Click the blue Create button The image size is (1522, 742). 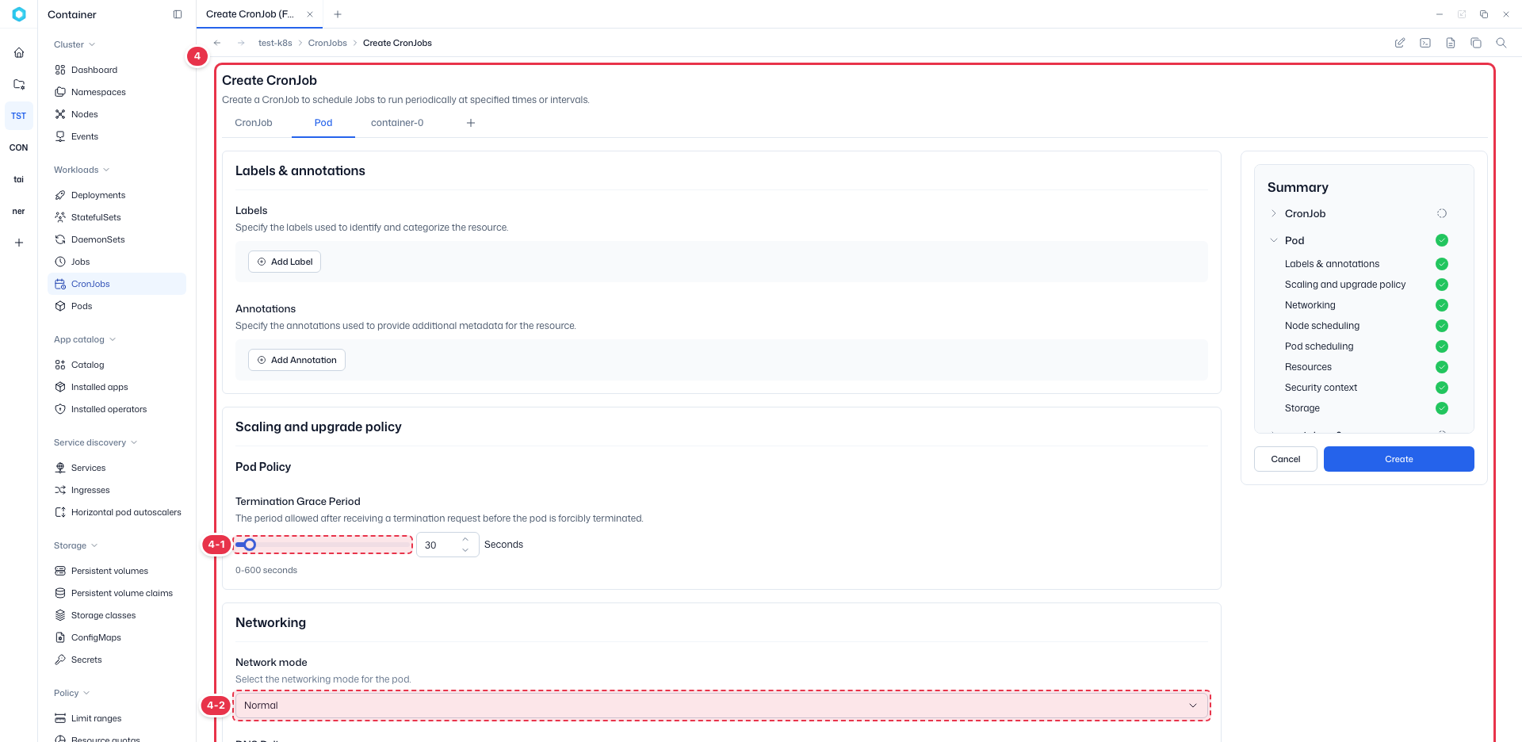pos(1399,459)
